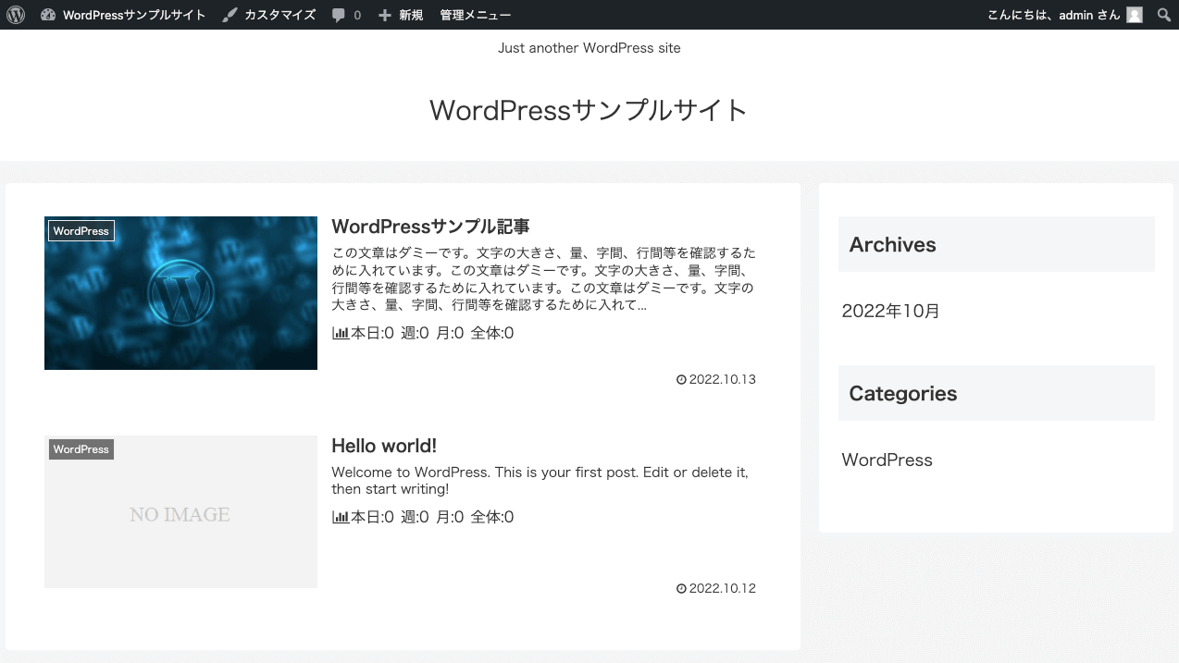Open the 管理メニュー menu item
Viewport: 1179px width, 663px height.
[x=475, y=14]
